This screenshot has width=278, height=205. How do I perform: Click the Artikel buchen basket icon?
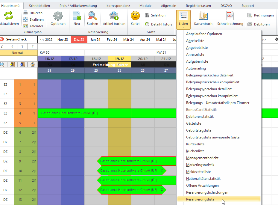[x=114, y=16]
